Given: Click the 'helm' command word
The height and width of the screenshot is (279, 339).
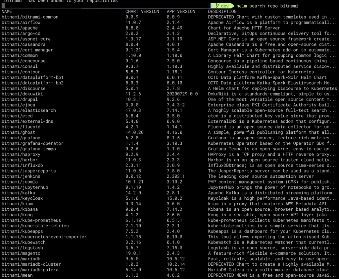Looking at the screenshot, I should click(241, 6).
